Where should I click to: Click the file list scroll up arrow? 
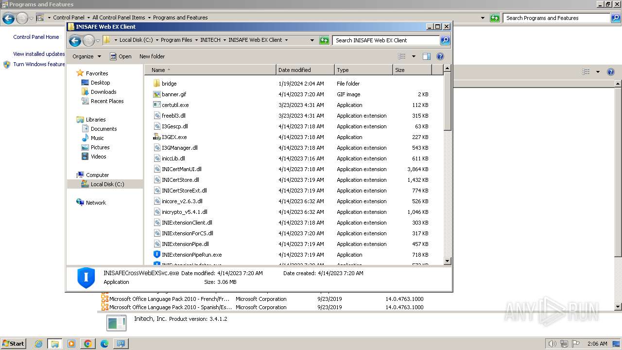tap(448, 69)
